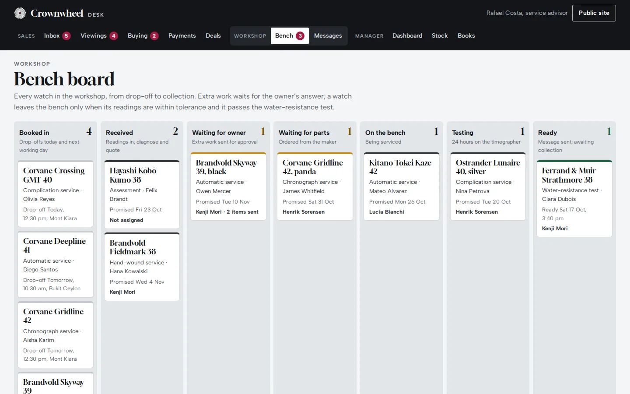Click 'Promised Tue 20 Oct' text

click(x=483, y=202)
